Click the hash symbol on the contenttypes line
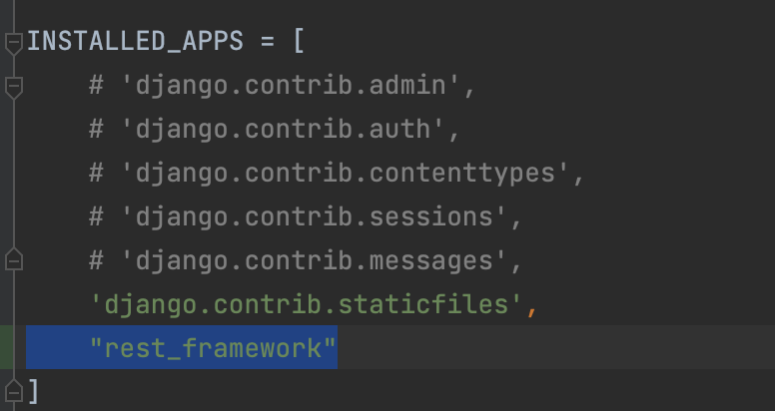 [97, 174]
